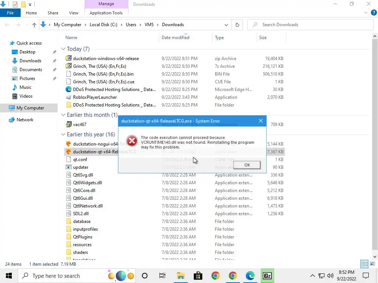Open the Home ribbon tab
Image resolution: width=378 pixels, height=283 pixels.
point(31,13)
